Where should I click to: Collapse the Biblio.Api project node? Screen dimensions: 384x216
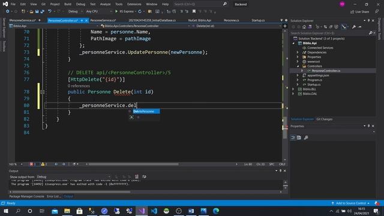click(x=293, y=43)
